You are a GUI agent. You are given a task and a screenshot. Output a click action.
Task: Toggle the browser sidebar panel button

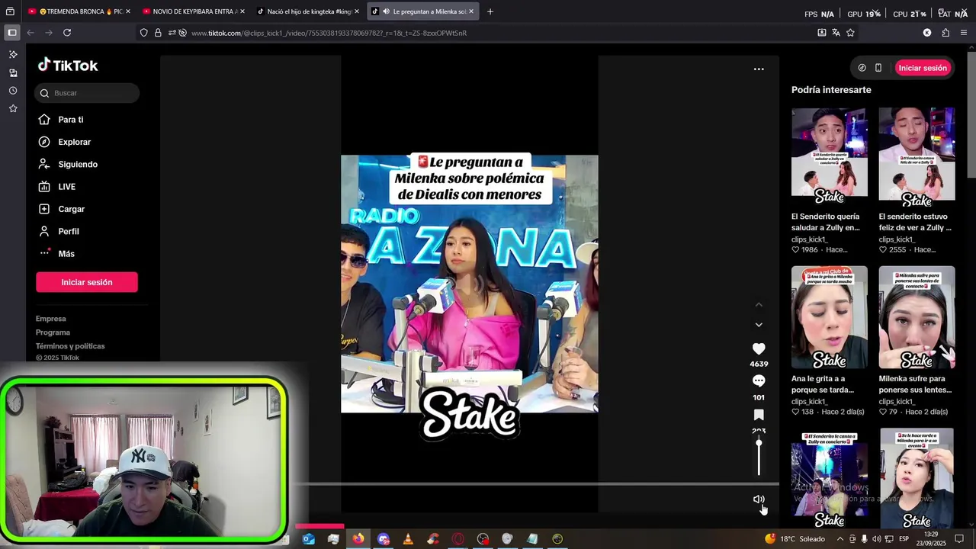(x=11, y=33)
